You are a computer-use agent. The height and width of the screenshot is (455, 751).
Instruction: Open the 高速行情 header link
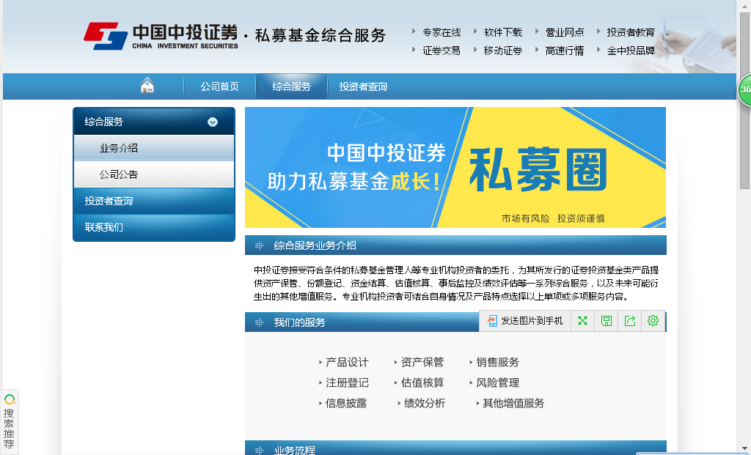pyautogui.click(x=565, y=51)
